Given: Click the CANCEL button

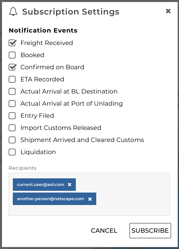Looking at the screenshot, I should (104, 231).
